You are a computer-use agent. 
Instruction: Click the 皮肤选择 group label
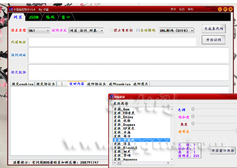[121, 104]
